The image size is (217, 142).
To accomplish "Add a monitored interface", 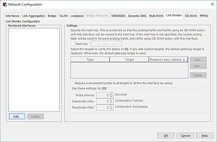I will pyautogui.click(x=17, y=116).
